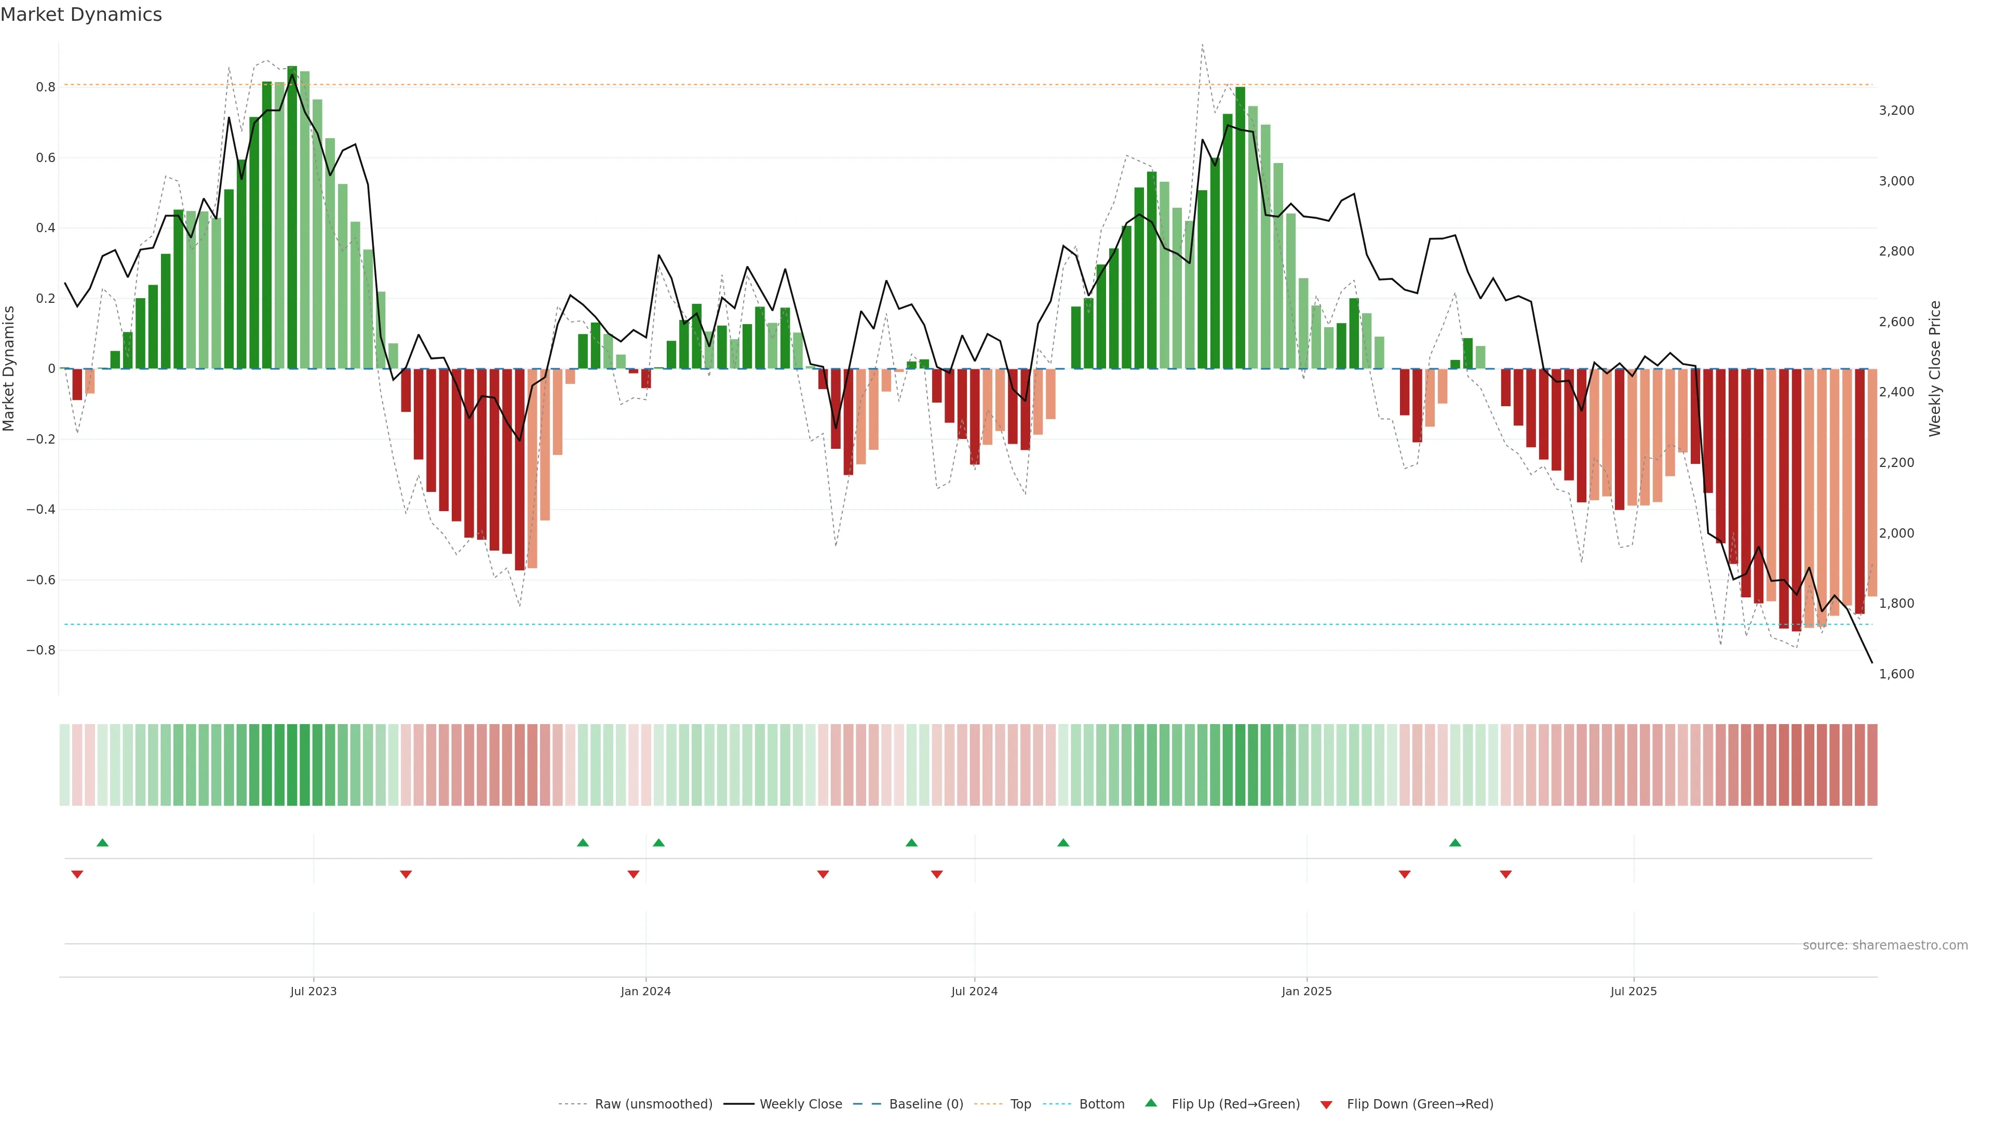Image resolution: width=1994 pixels, height=1122 pixels.
Task: Click the 3,200 weekly close price label
Action: pos(1896,111)
